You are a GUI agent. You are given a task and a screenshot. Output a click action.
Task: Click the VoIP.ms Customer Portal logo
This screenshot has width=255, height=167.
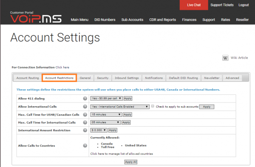36,17
